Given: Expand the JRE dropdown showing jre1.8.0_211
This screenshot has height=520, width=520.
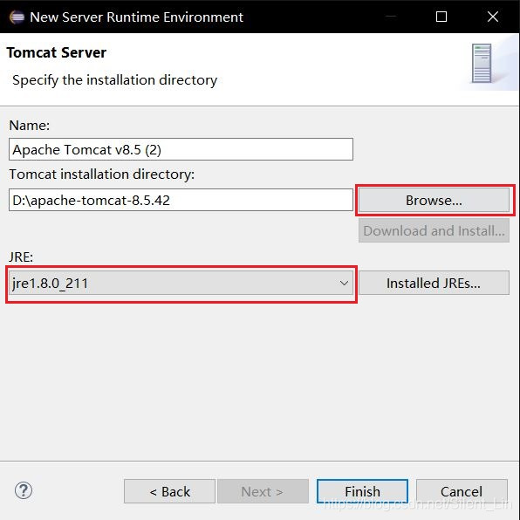Looking at the screenshot, I should pos(181,283).
